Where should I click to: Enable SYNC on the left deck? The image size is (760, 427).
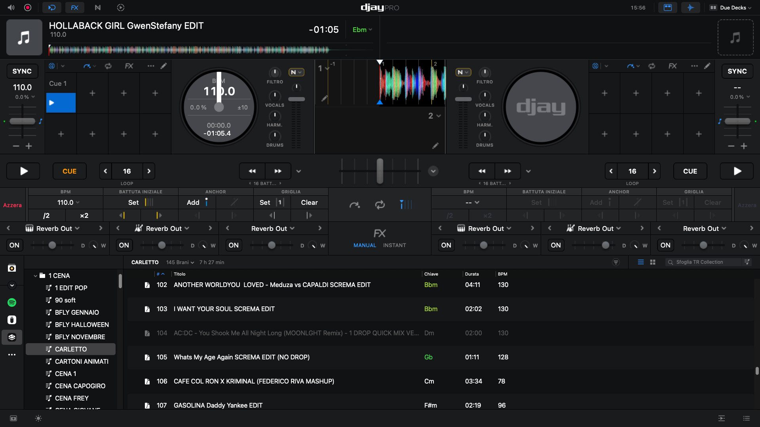pyautogui.click(x=22, y=71)
